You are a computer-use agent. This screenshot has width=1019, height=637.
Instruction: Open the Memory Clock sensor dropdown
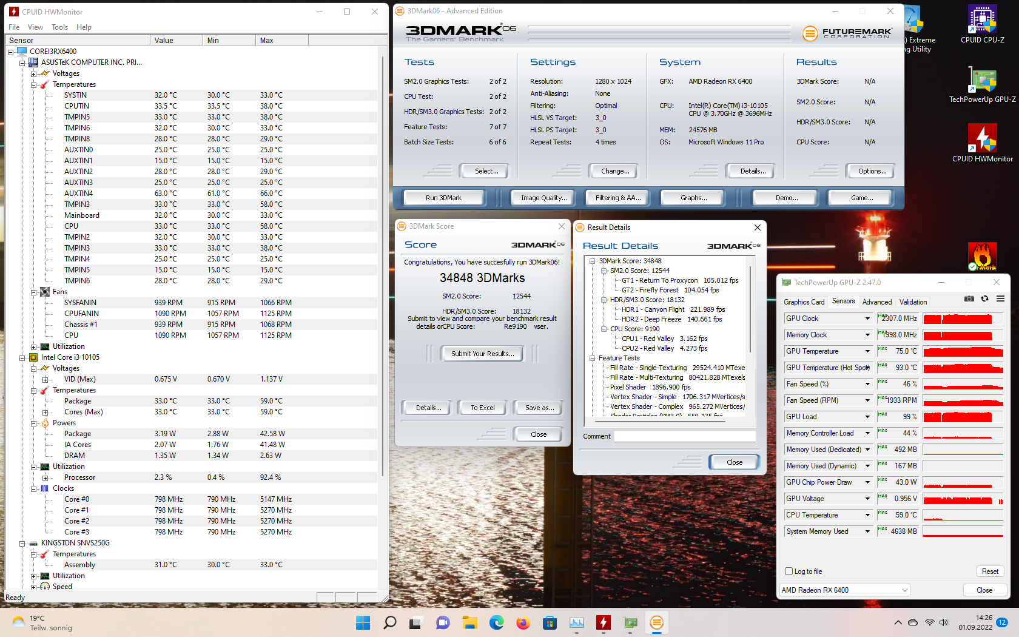(x=867, y=335)
